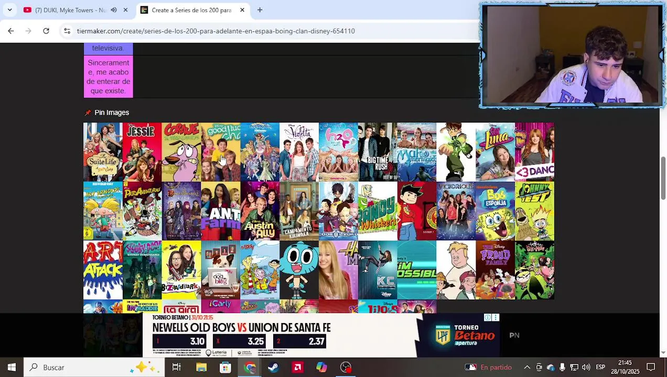This screenshot has width=667, height=377.
Task: Select the H2O series thumbnail
Action: (338, 152)
